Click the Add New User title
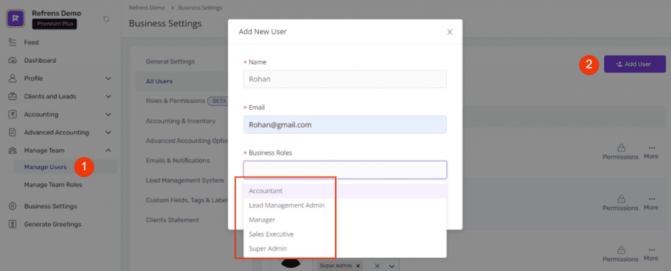 tap(262, 31)
